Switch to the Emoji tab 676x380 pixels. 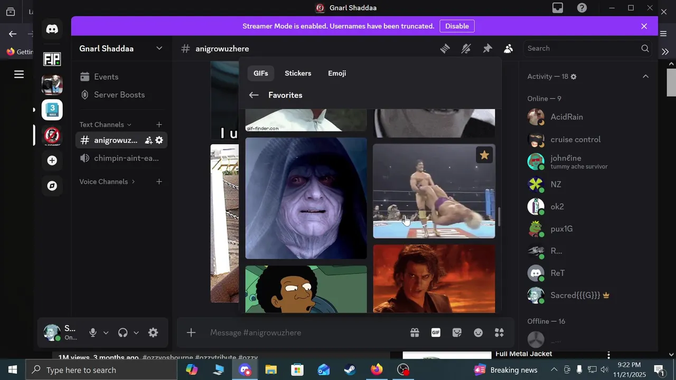[337, 73]
